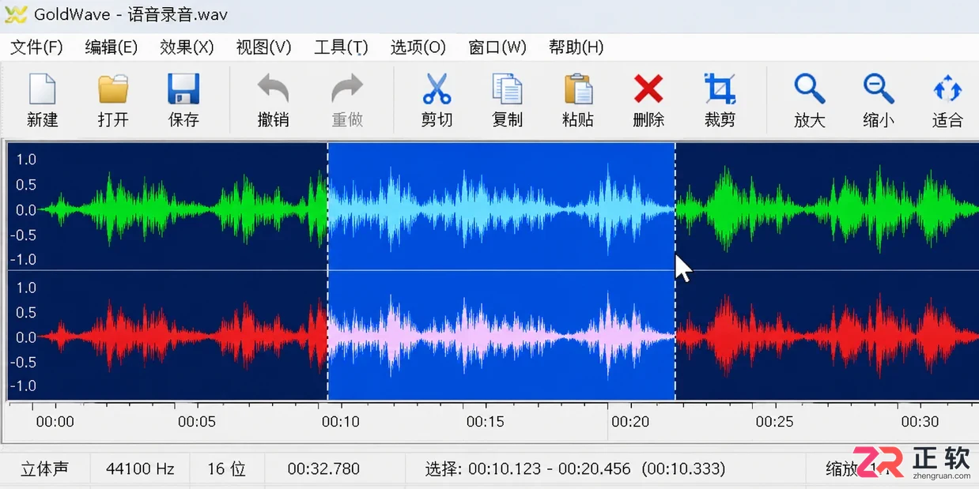Viewport: 979px width, 489px height.
Task: Click the 00:30 mark on time ruler
Action: tap(920, 422)
